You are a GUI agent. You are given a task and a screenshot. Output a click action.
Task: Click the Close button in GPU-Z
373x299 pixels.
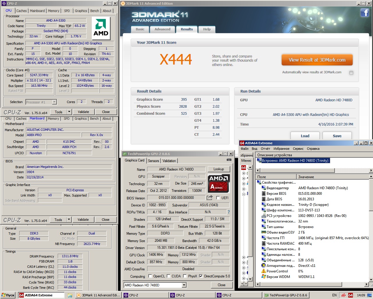click(221, 285)
